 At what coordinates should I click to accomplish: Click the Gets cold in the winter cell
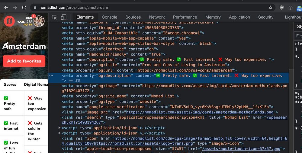click(36, 131)
